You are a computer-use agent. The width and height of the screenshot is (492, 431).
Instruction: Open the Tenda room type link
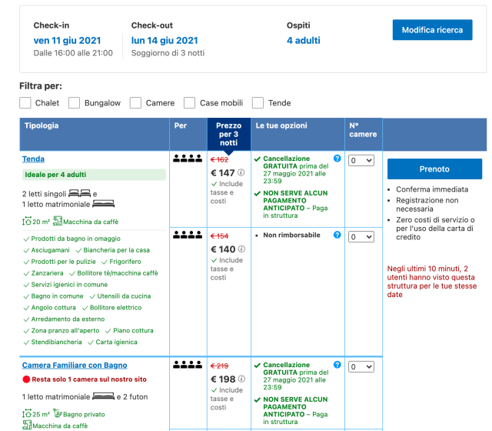[33, 159]
